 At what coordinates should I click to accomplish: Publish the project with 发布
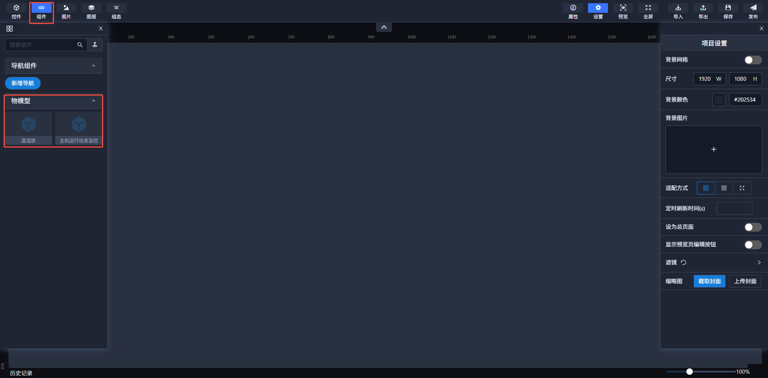coord(753,12)
